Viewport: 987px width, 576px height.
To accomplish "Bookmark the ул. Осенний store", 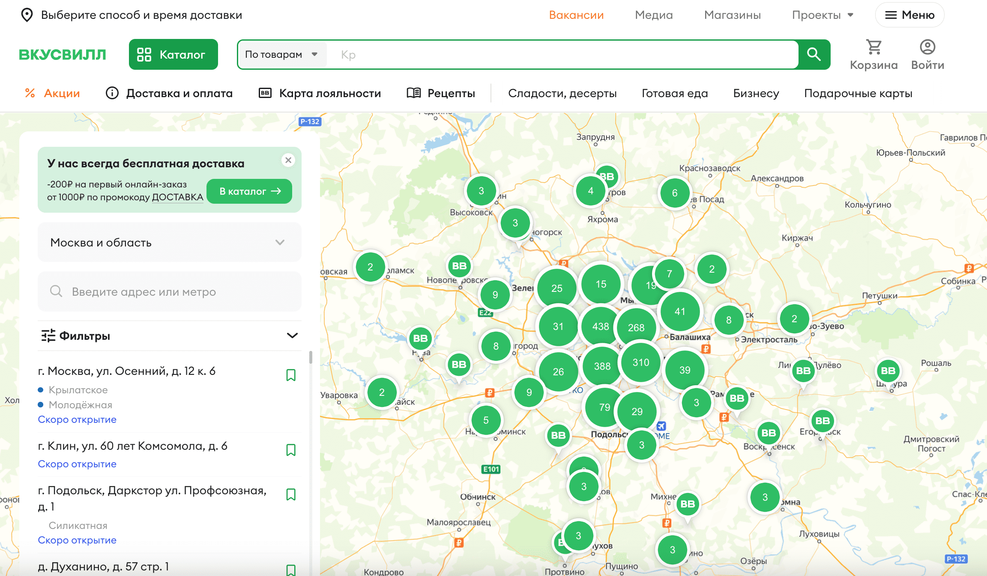I will [x=291, y=375].
